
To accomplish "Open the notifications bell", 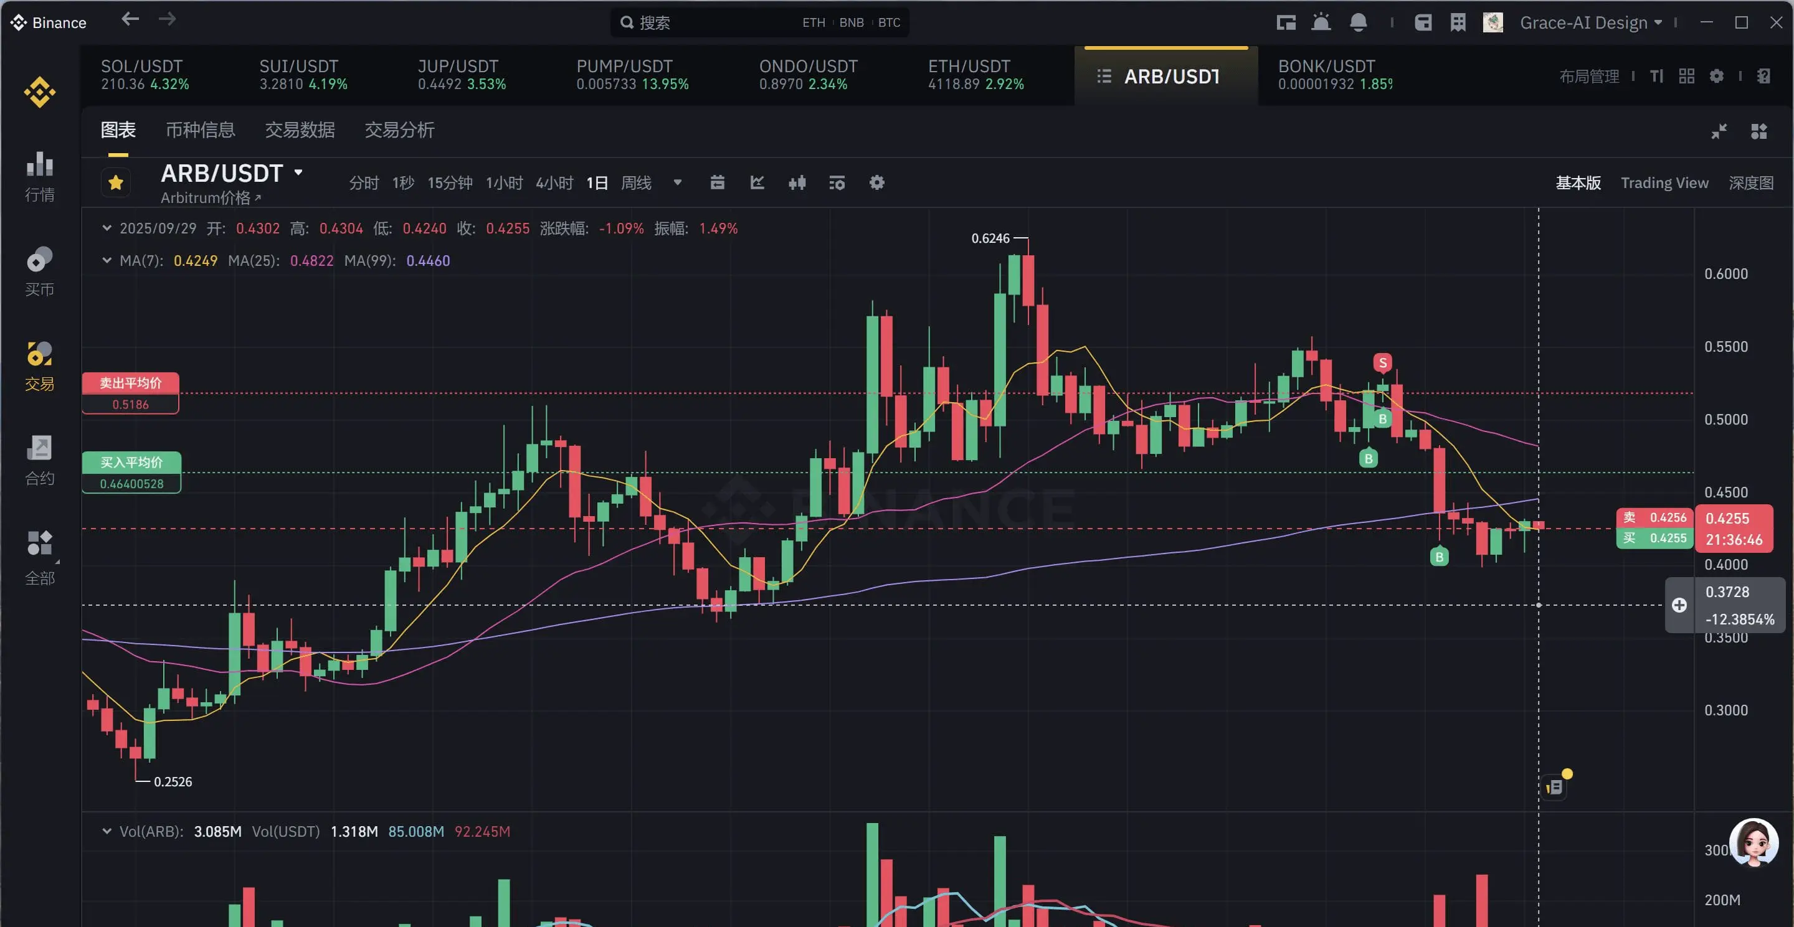I will pos(1358,22).
